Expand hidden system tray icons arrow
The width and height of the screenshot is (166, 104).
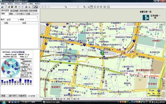(x=118, y=102)
